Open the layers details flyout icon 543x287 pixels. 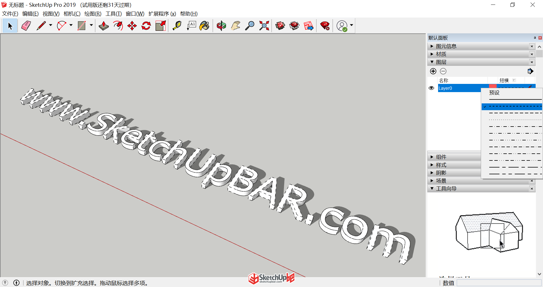click(x=530, y=71)
